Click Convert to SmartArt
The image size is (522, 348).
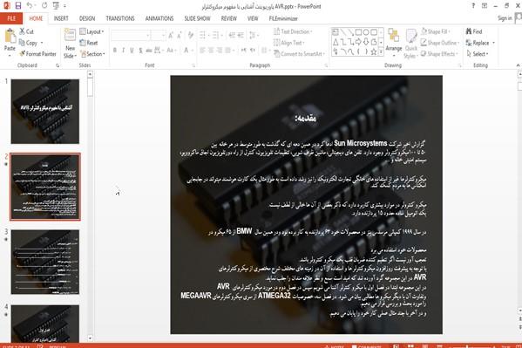click(298, 54)
